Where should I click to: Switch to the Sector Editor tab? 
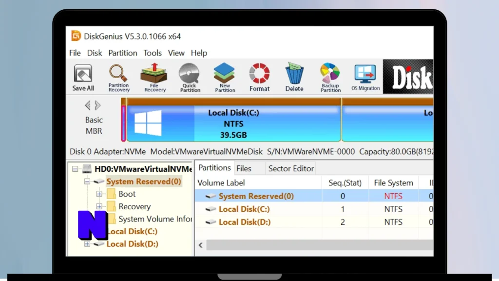point(291,168)
